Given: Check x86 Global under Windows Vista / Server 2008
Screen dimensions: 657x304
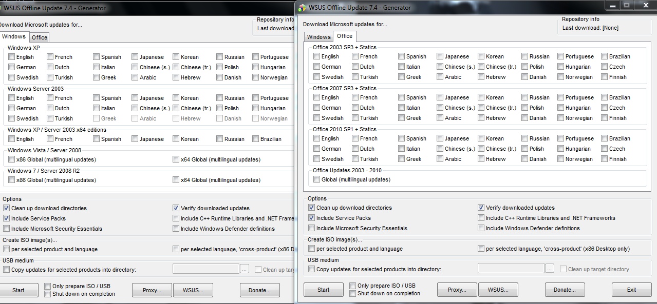Looking at the screenshot, I should click(x=12, y=159).
